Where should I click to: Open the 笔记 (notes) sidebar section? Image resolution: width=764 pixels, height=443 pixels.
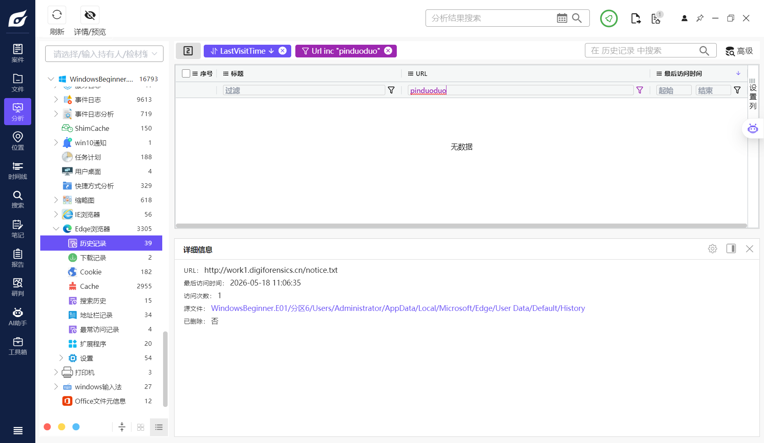[x=18, y=229]
